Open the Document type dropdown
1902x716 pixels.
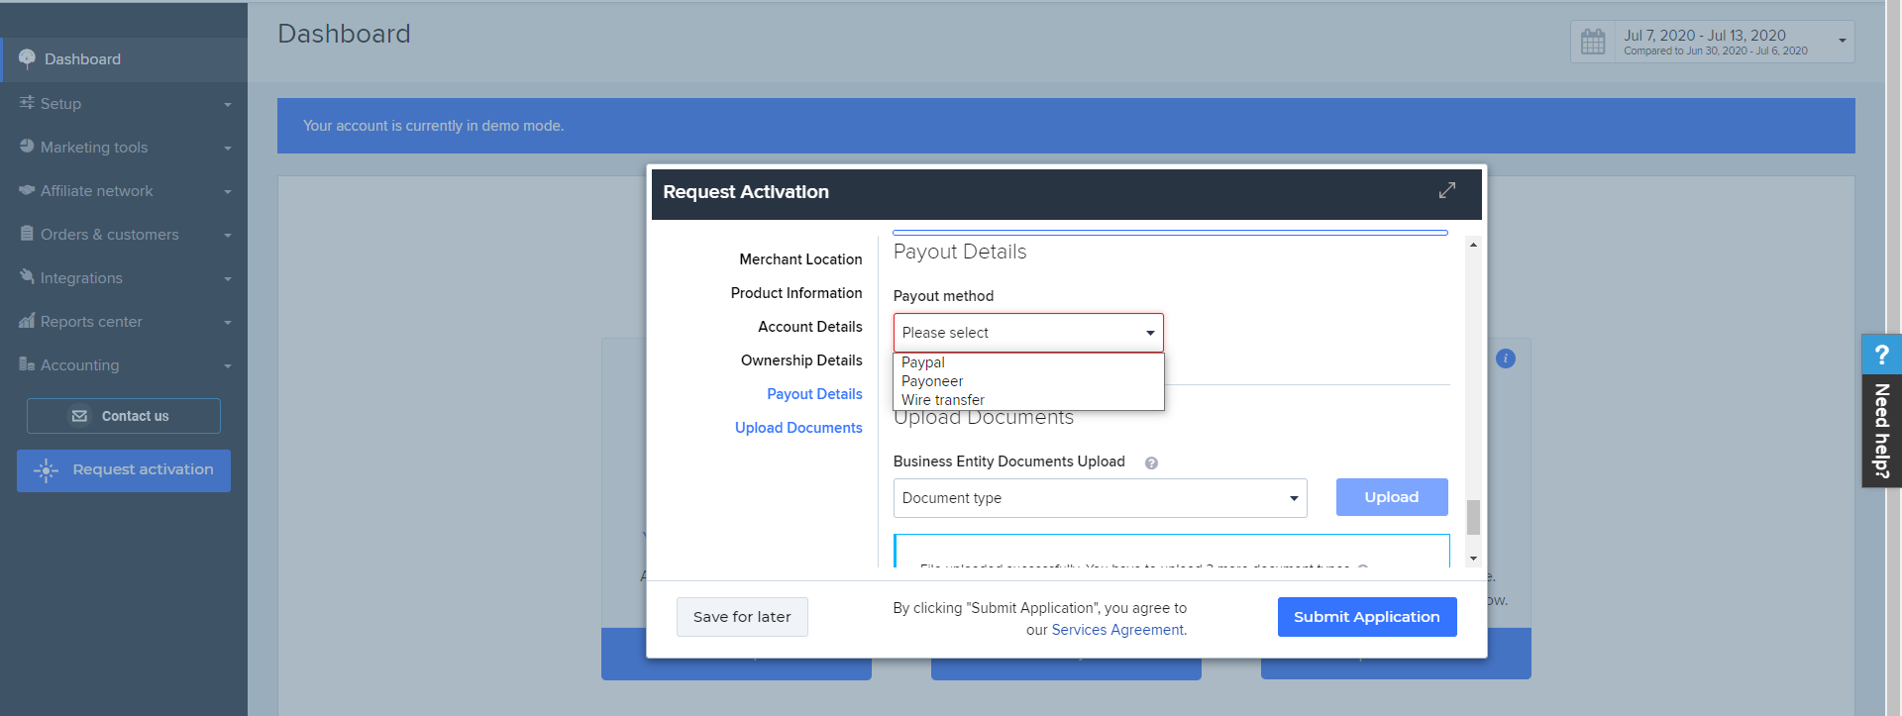click(x=1100, y=498)
